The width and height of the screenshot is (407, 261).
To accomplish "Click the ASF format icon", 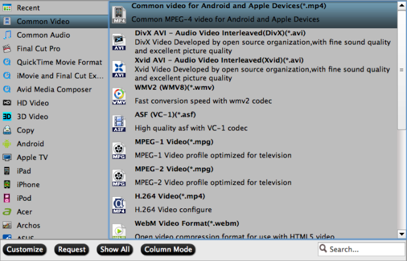I will pyautogui.click(x=119, y=124).
